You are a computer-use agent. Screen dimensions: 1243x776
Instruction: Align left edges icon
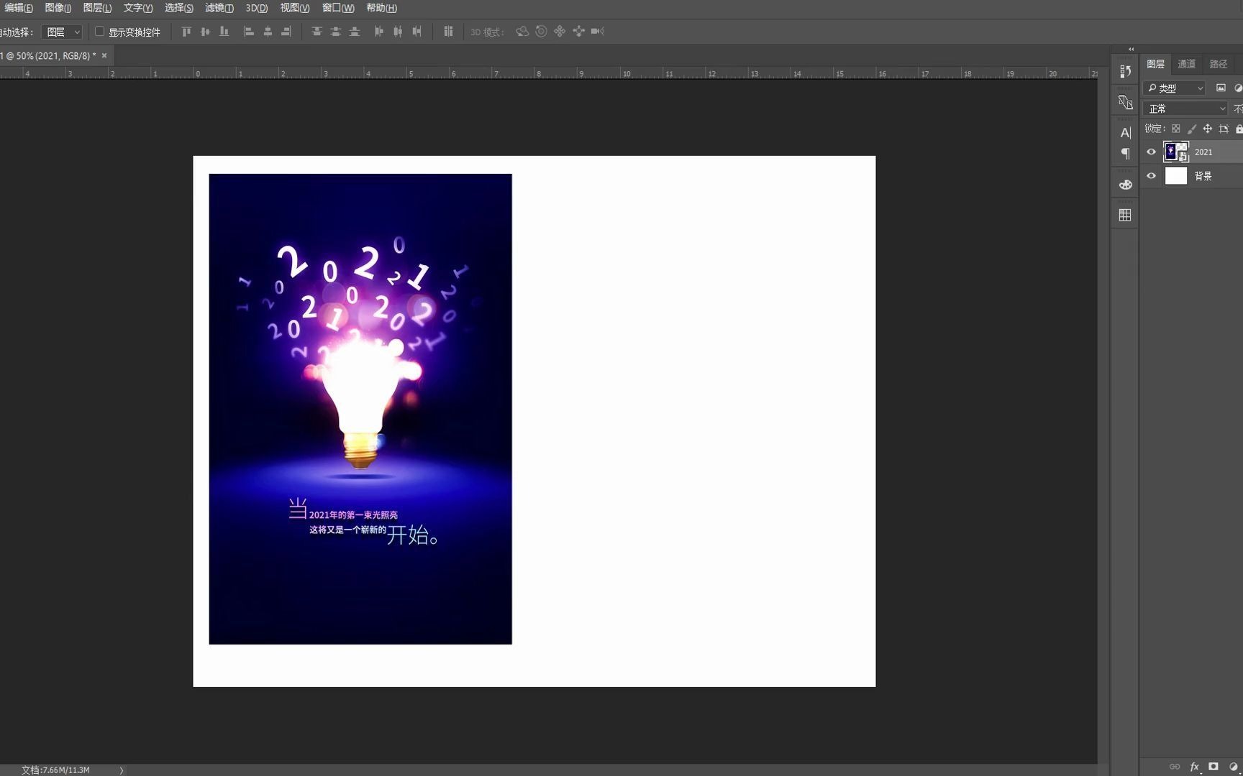[x=249, y=32]
